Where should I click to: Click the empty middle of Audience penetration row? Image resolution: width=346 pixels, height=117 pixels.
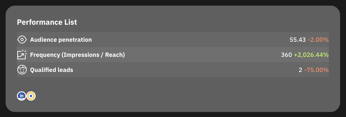pos(189,40)
